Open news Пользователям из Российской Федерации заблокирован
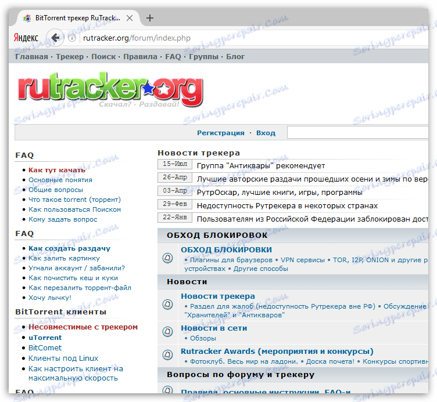The height and width of the screenshot is (402, 437). [313, 219]
